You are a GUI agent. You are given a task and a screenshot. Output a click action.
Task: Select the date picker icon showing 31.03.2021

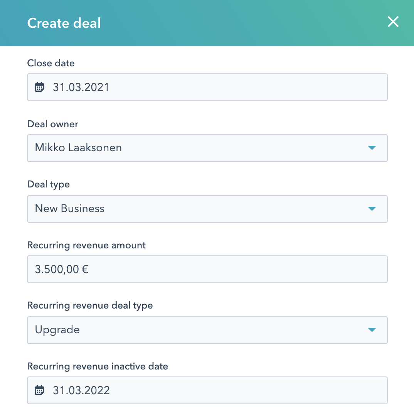point(39,87)
